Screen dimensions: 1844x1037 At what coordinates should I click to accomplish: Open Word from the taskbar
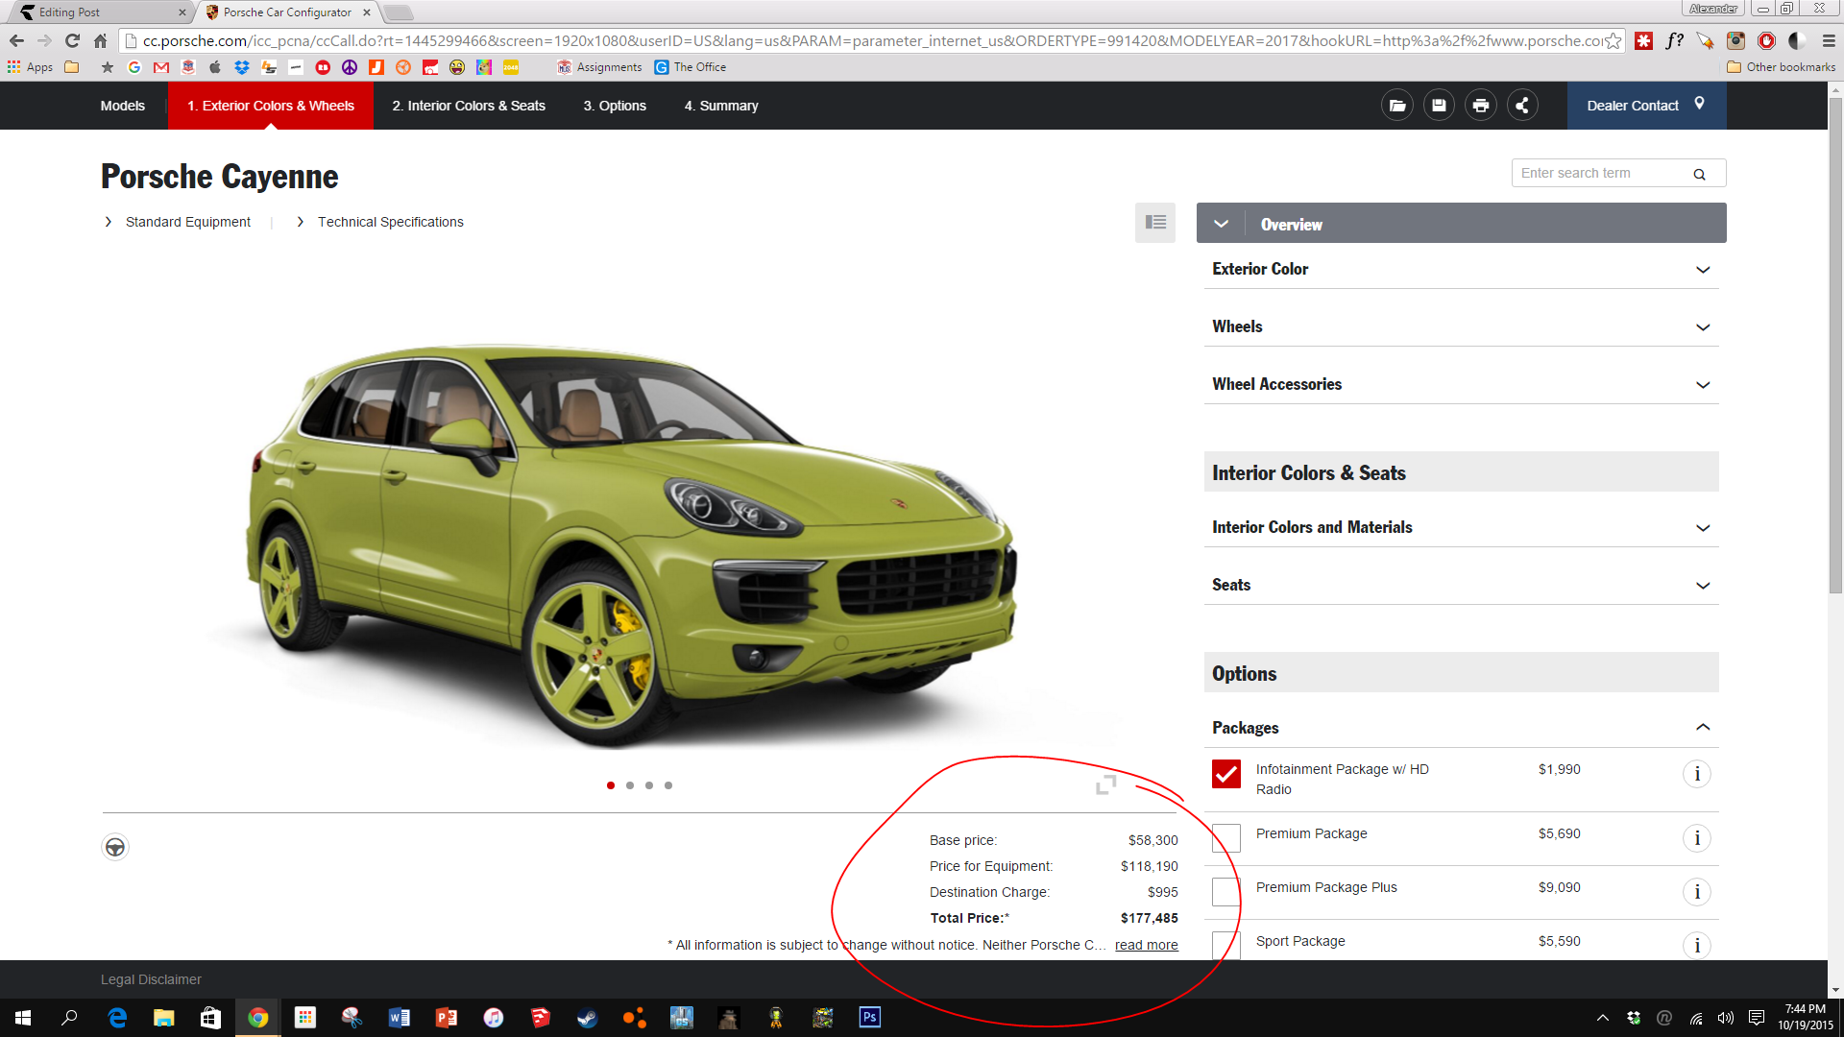pos(400,1018)
